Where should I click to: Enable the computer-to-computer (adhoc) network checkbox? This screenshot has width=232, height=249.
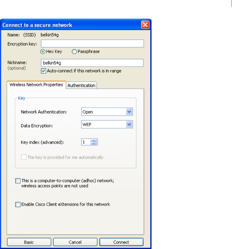[x=18, y=181]
